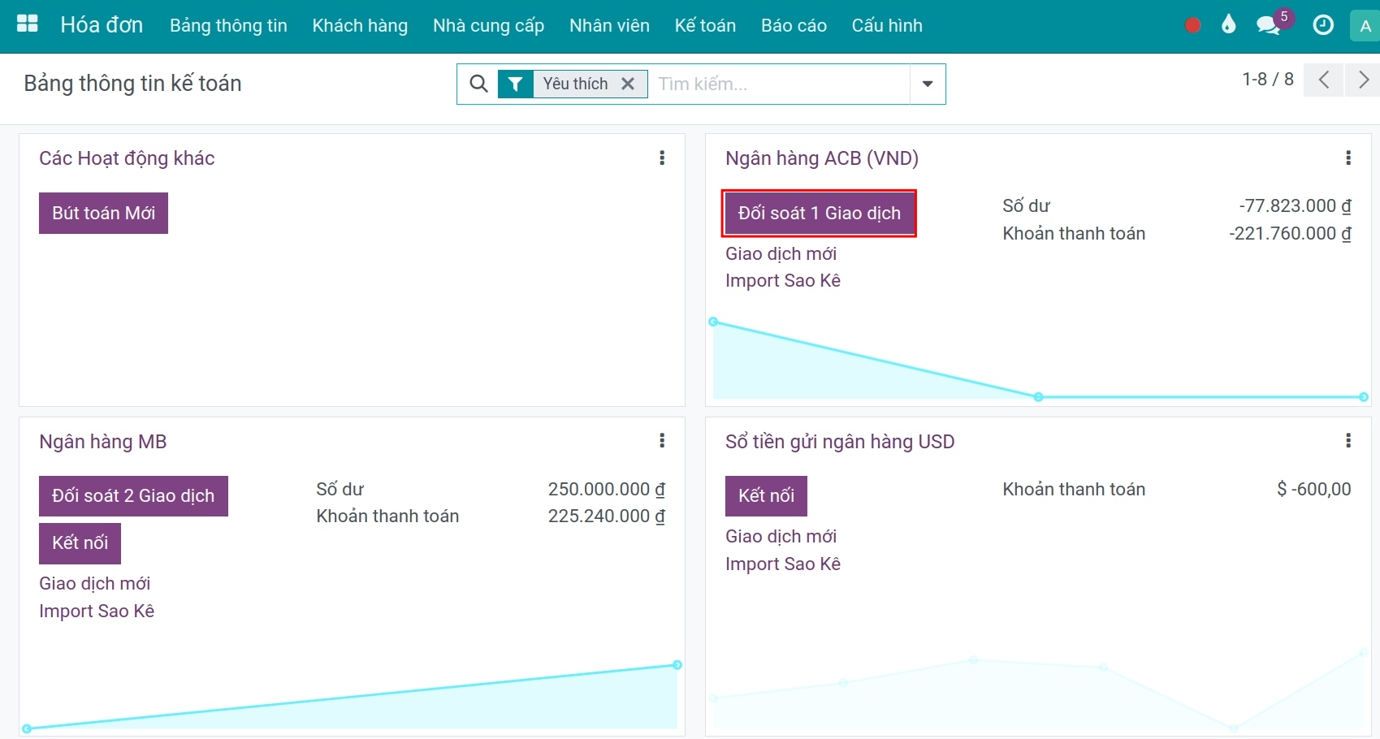Click Import Sao Kê under Ngân hàng ACB
Image resolution: width=1380 pixels, height=739 pixels.
[783, 281]
